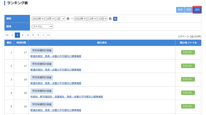Click 学校保健統計調査 tag in rank 2 row

42,64
